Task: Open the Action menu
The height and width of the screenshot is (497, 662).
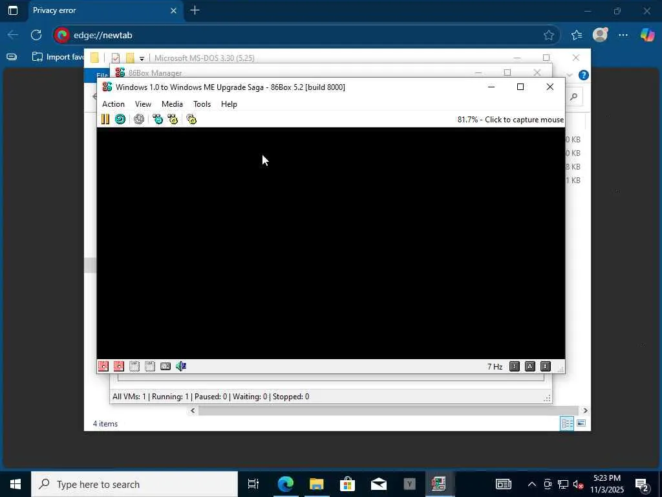Action: (113, 104)
